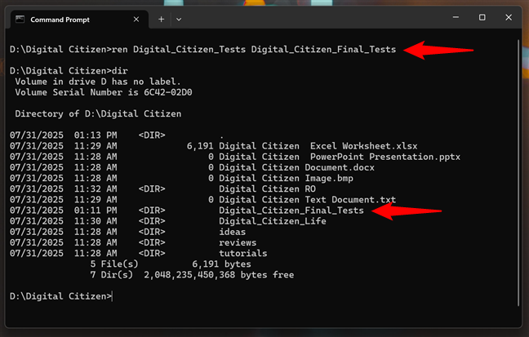The width and height of the screenshot is (529, 337).
Task: Maximize the terminal window
Action: [482, 17]
